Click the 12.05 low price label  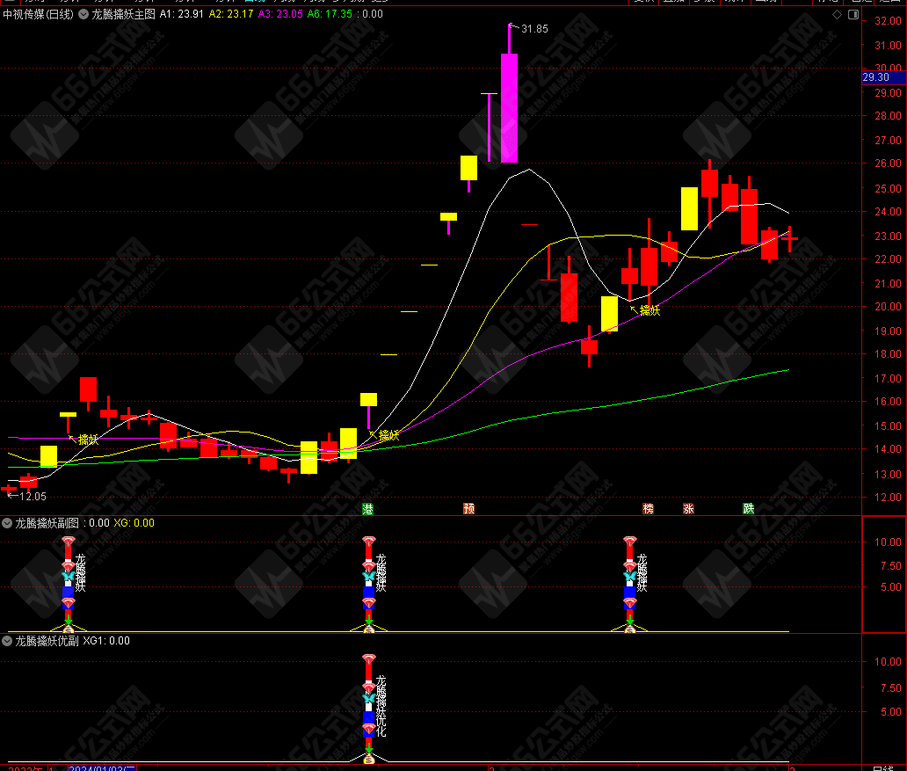click(x=33, y=497)
